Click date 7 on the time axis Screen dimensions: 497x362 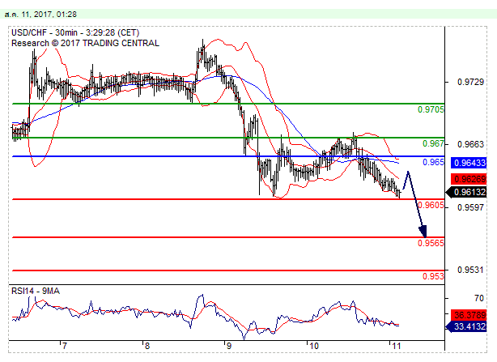64,346
